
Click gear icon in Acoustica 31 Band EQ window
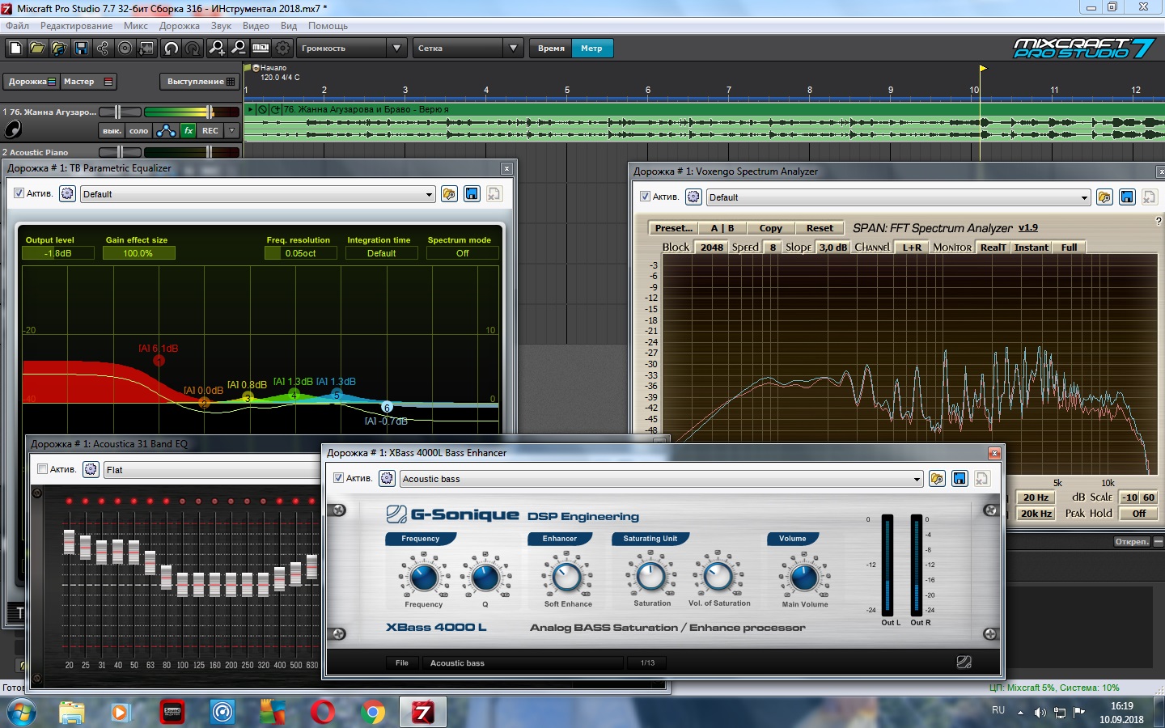click(x=91, y=469)
